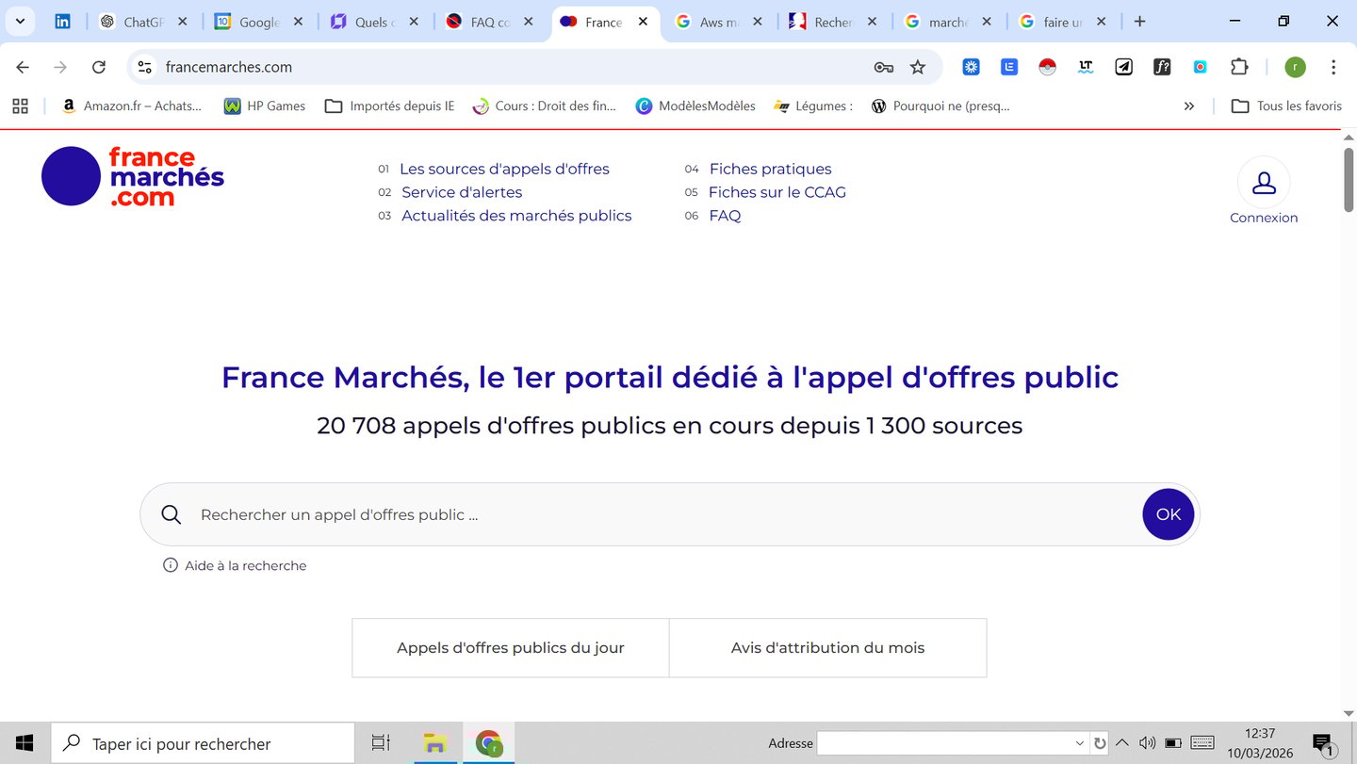Bookmark this page with the star icon
The height and width of the screenshot is (764, 1357).
pos(918,67)
